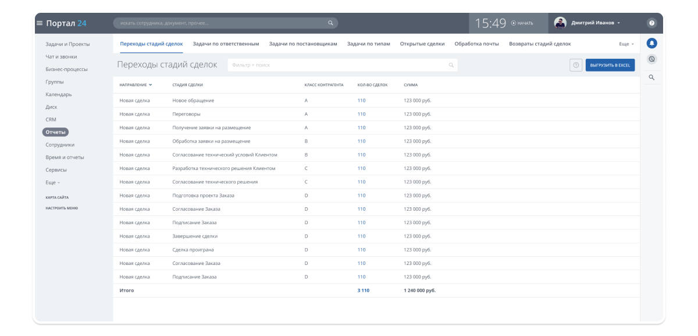The height and width of the screenshot is (336, 698).
Task: Open Время и отчеты in sidebar
Action: (65, 157)
